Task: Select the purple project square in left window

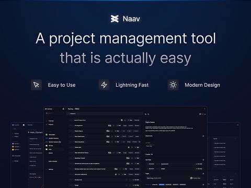Action: click(13, 144)
